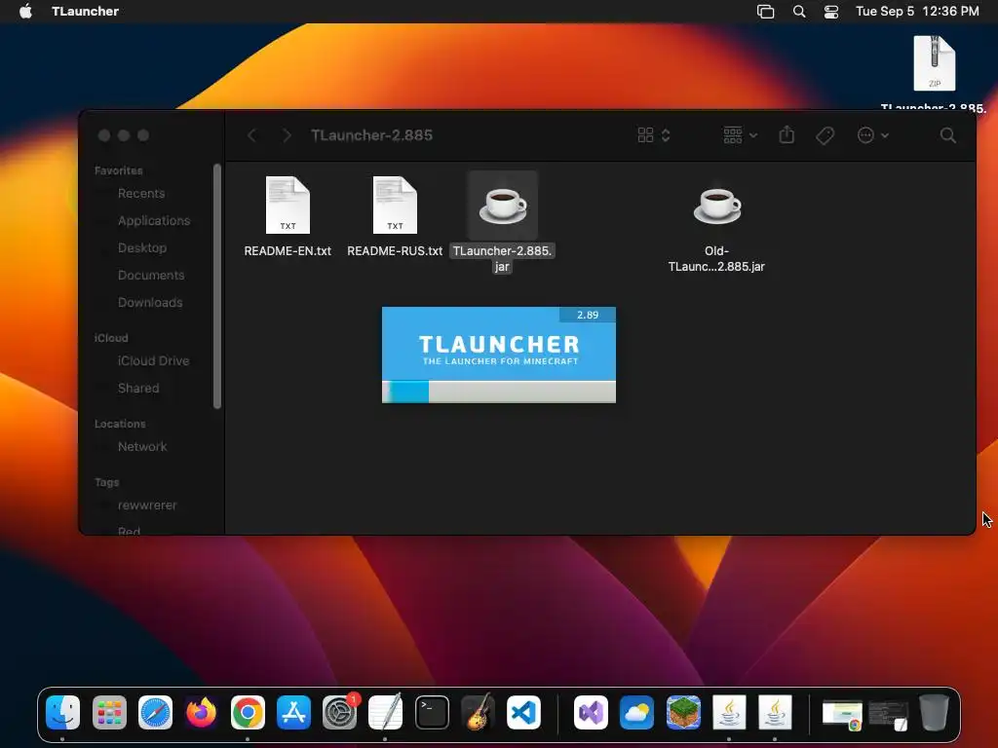Open the Weather app in dock
This screenshot has width=998, height=748.
pos(636,712)
